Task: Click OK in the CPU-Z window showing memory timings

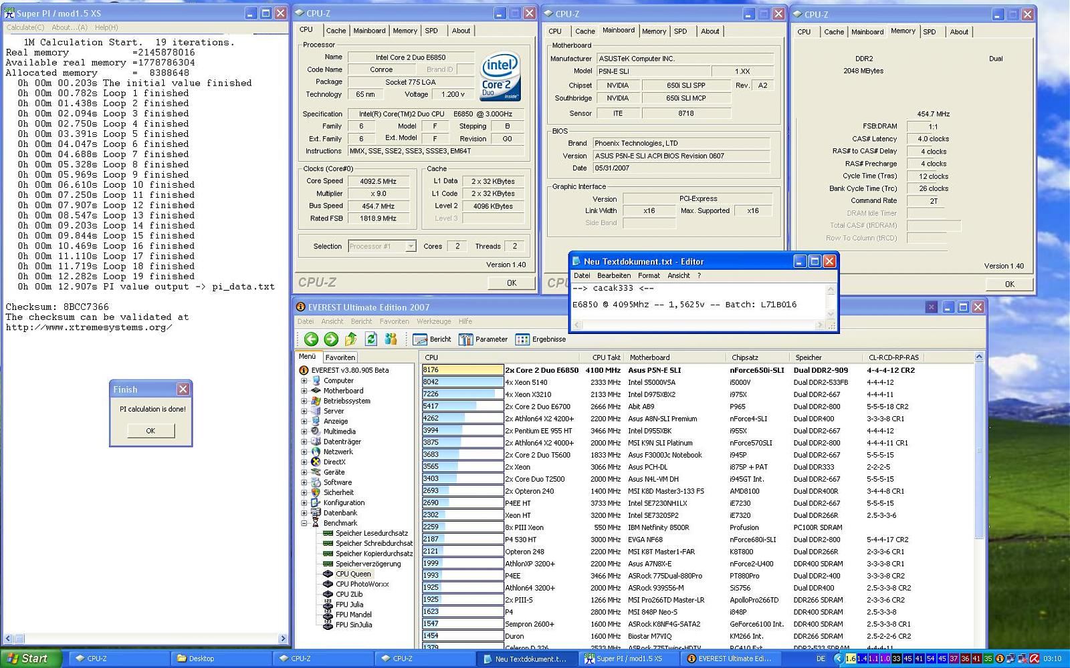Action: pos(1010,284)
